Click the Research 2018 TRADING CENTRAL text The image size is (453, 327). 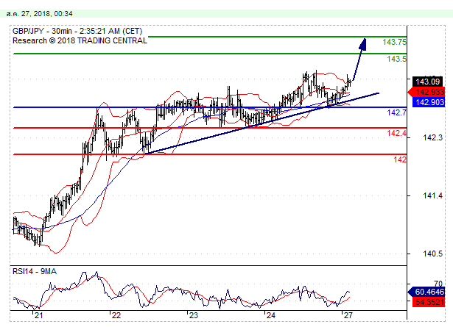tap(80, 40)
